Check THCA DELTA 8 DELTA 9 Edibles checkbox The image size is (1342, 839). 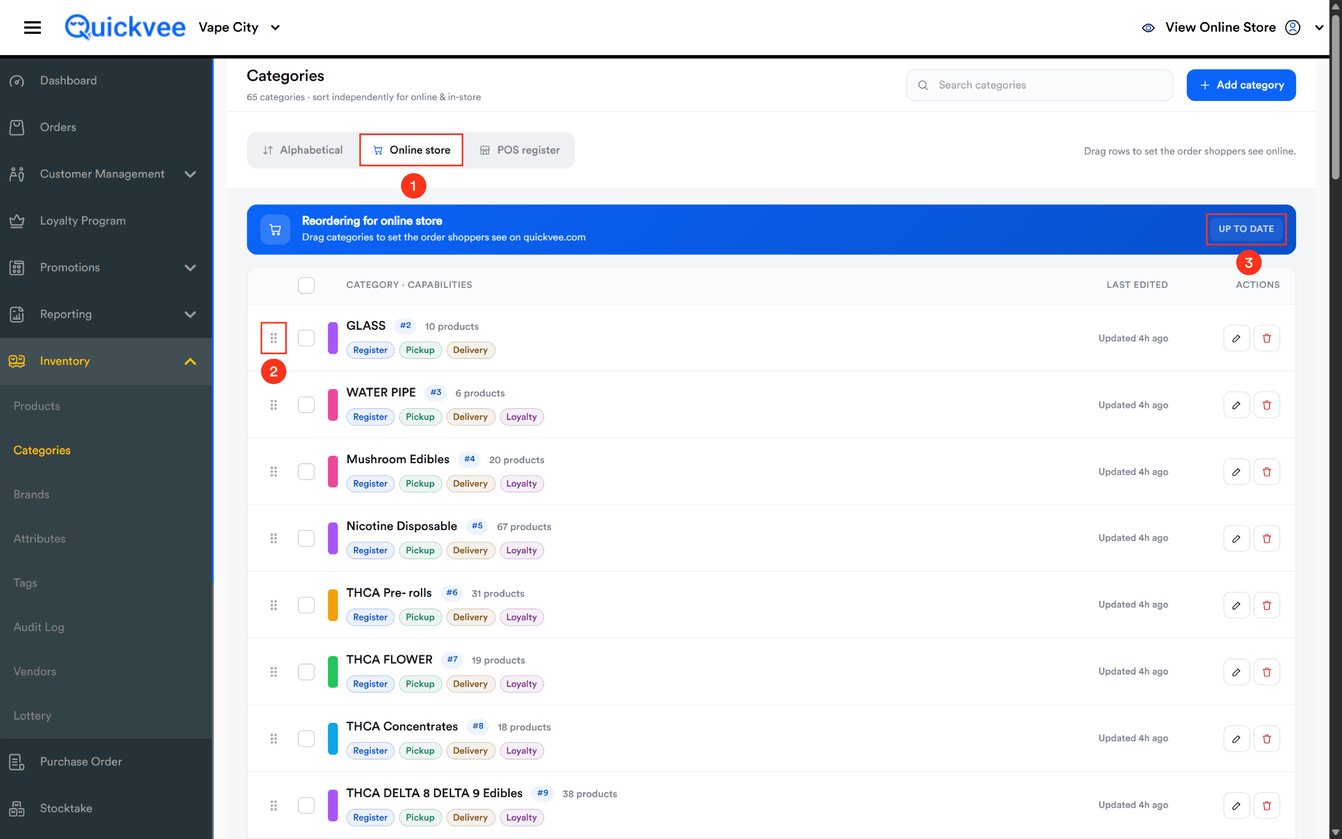[306, 805]
